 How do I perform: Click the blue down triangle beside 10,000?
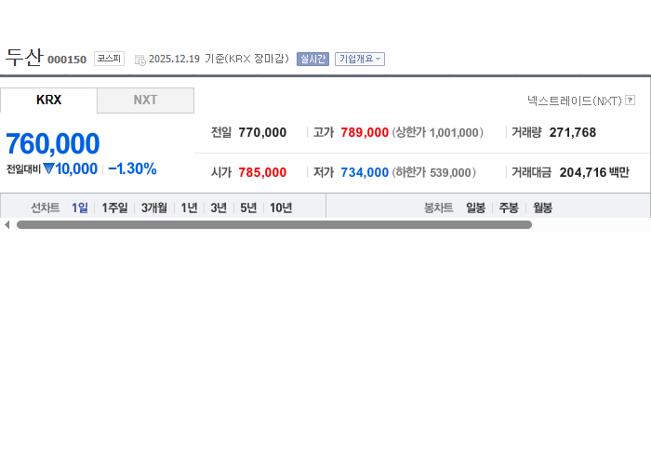(x=48, y=168)
